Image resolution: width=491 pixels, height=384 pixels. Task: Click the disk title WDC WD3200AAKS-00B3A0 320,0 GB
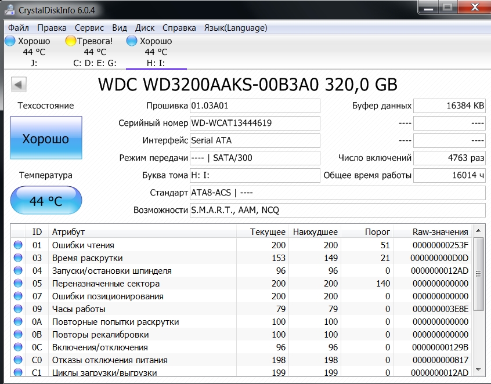click(x=248, y=84)
